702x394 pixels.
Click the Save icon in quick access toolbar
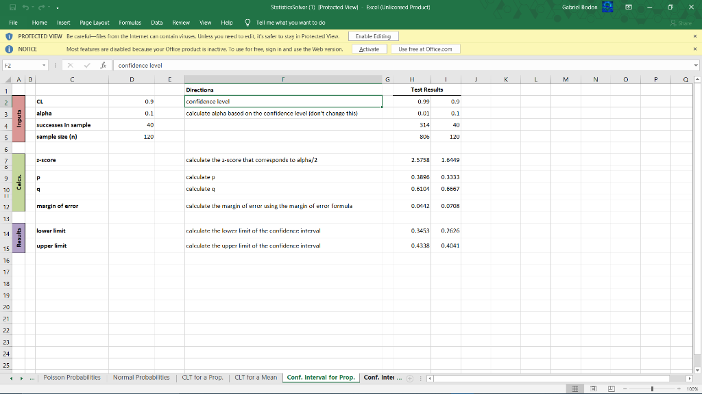[12, 7]
